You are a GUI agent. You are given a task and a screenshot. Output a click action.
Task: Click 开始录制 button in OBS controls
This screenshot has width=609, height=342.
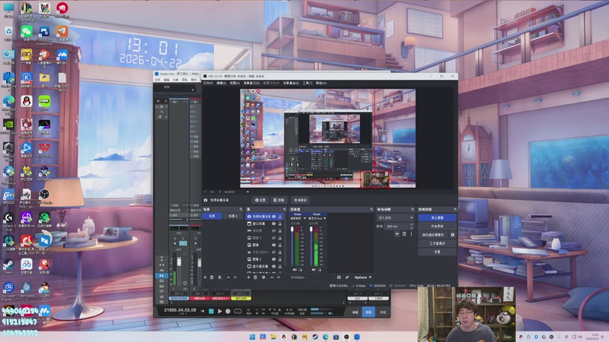point(437,226)
